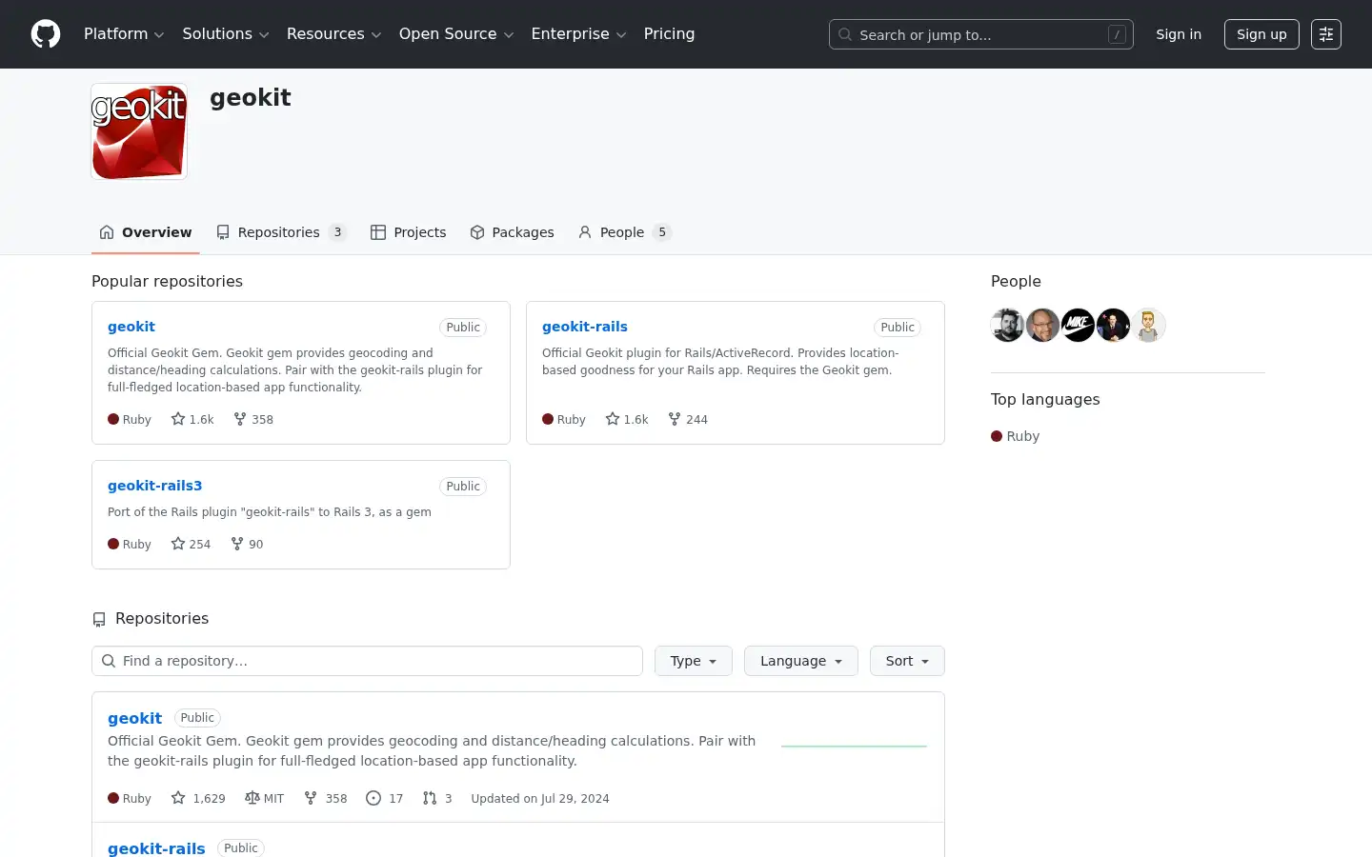Click the 3 pull requests icon
The height and width of the screenshot is (857, 1372).
point(430,798)
